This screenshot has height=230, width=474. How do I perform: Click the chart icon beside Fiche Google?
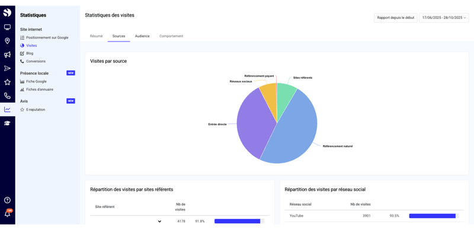(22, 82)
